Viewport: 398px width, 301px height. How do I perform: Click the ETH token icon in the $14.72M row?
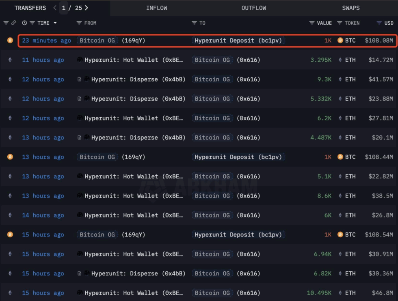click(x=340, y=60)
